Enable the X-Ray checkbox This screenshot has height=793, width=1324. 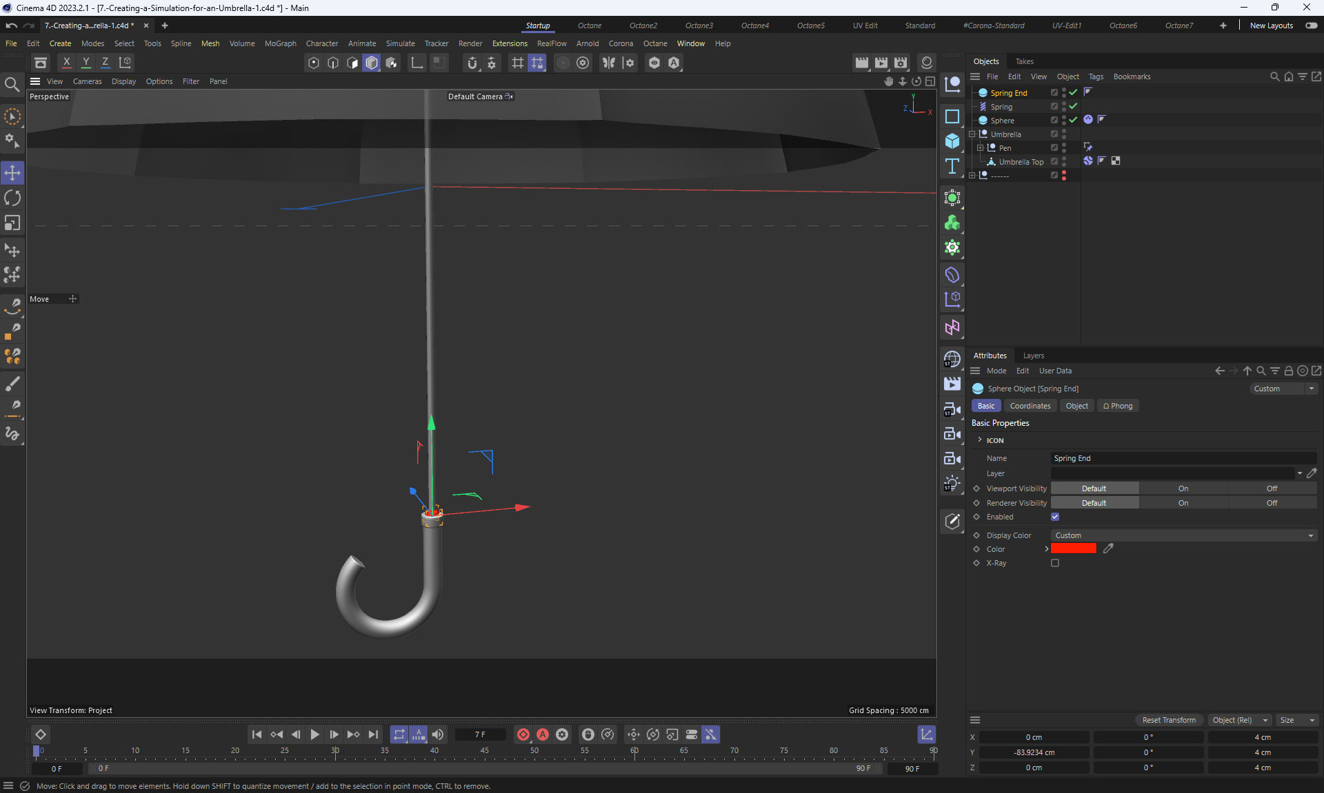click(x=1055, y=563)
